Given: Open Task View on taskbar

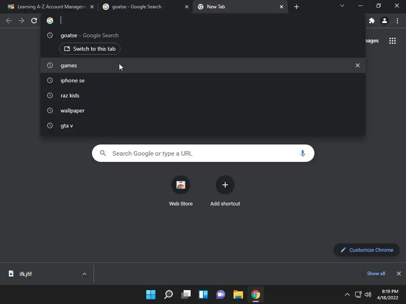Looking at the screenshot, I should (x=186, y=294).
